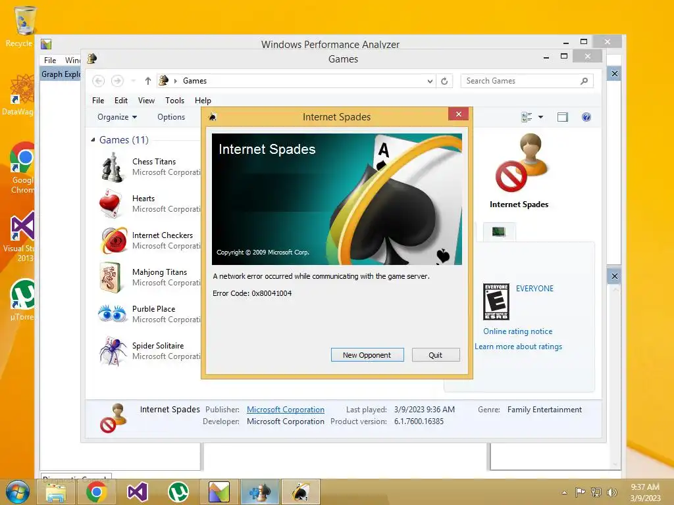Launch Purble Place eyes icon

(x=112, y=314)
